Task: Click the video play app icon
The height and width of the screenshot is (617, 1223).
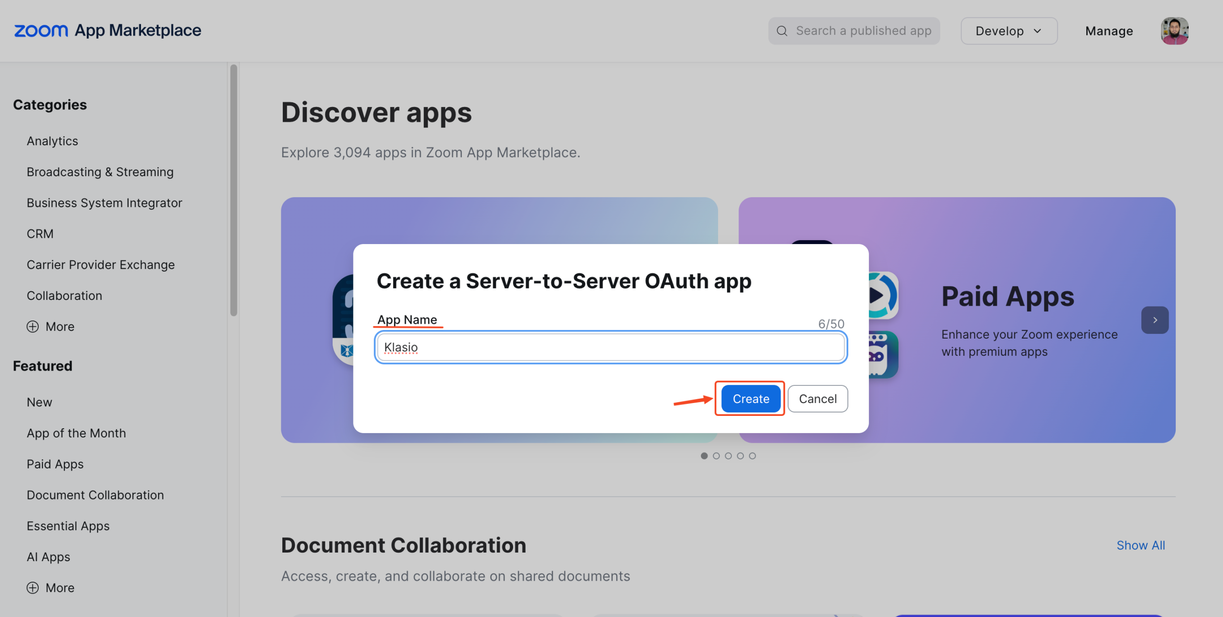Action: [x=883, y=296]
